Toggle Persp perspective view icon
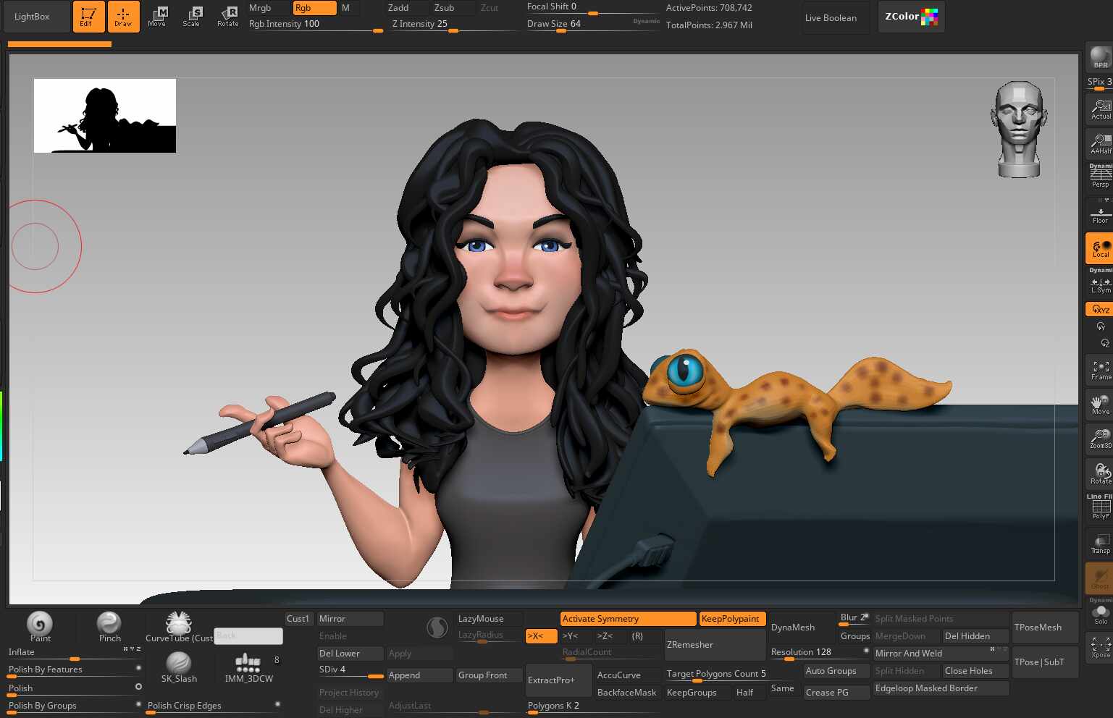 1099,177
